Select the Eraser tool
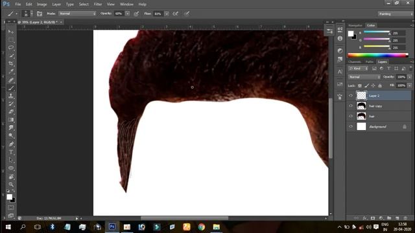This screenshot has width=415, height=233. 11,112
